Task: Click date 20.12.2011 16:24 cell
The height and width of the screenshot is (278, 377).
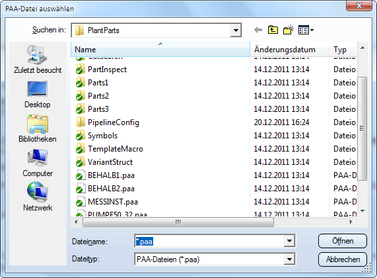Action: 281,122
